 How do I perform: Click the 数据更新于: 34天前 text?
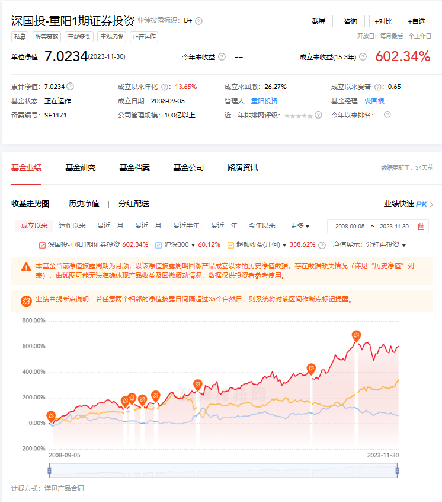pyautogui.click(x=407, y=168)
